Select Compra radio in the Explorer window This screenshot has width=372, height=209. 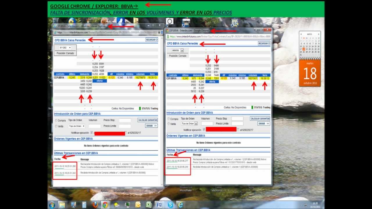56,120
